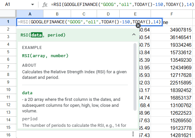The height and width of the screenshot is (138, 195).
Task: Click cell containing 14281621
Action: (x=172, y=135)
